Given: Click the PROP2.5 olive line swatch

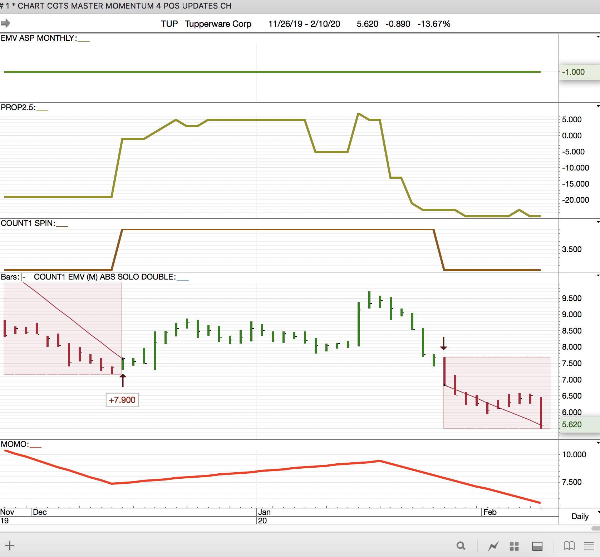Looking at the screenshot, I should click(x=42, y=110).
